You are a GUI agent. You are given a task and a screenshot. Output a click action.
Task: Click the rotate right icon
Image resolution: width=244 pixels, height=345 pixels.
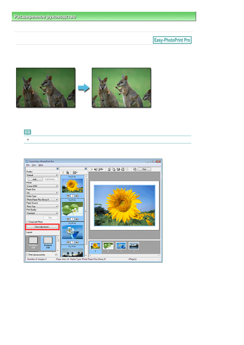[114, 169]
